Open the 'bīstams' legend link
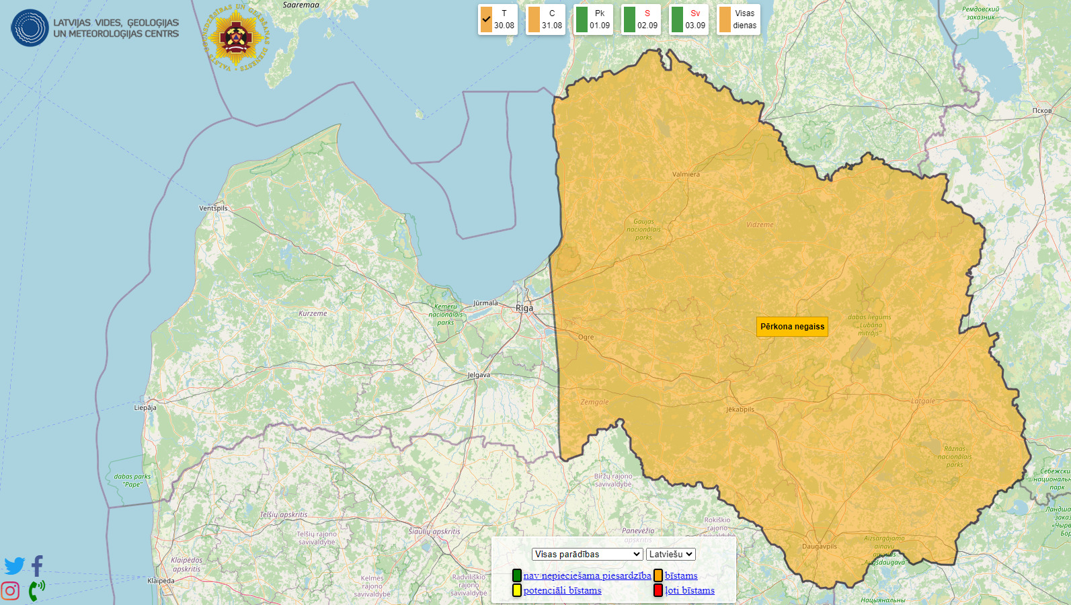1071x605 pixels. (681, 575)
